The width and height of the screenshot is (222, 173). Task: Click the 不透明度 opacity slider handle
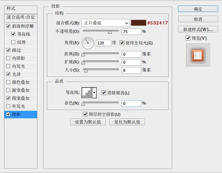point(110,32)
